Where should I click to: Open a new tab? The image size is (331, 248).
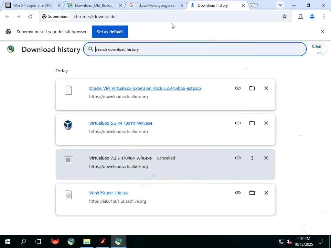(x=254, y=5)
